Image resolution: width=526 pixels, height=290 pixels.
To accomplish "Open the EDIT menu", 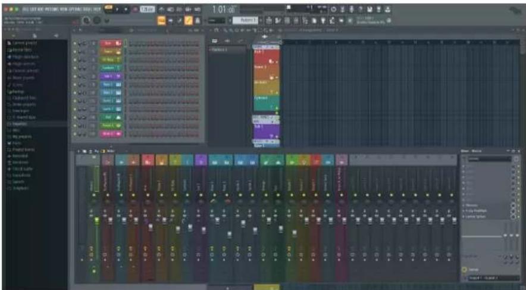I will (33, 10).
